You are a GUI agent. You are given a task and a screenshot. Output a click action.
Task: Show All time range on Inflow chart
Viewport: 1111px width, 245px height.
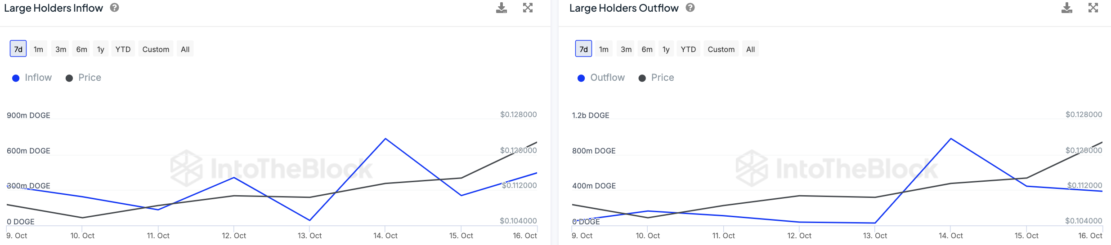tap(185, 49)
